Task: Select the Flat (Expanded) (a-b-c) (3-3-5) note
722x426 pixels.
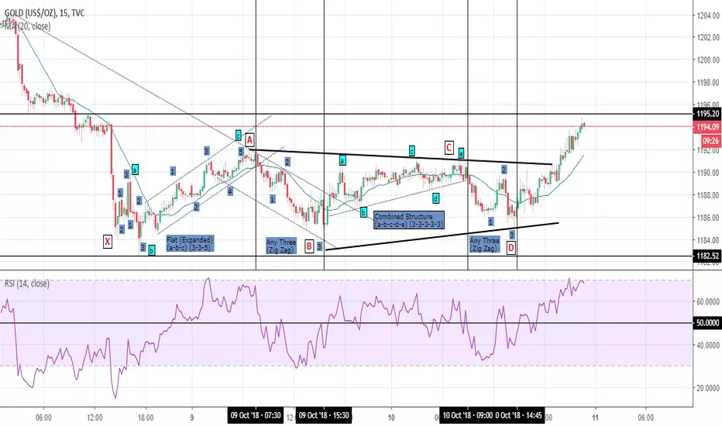Action: [189, 244]
